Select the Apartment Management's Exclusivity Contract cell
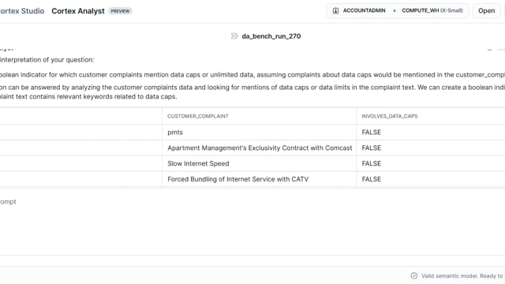505x284 pixels. tap(260, 148)
